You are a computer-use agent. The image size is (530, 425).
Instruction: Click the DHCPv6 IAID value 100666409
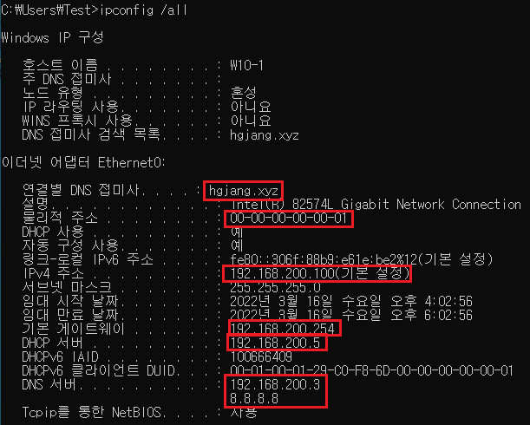[x=261, y=356]
